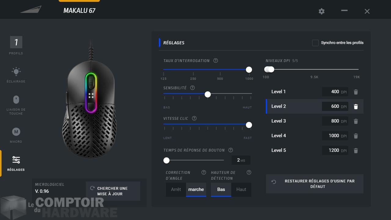Delete the Level 1 DPI entry
The width and height of the screenshot is (391, 220).
(x=356, y=92)
